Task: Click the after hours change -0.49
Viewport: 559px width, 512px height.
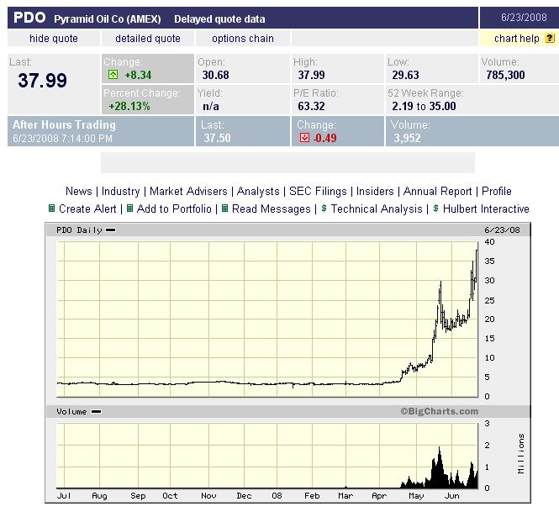Action: 324,138
